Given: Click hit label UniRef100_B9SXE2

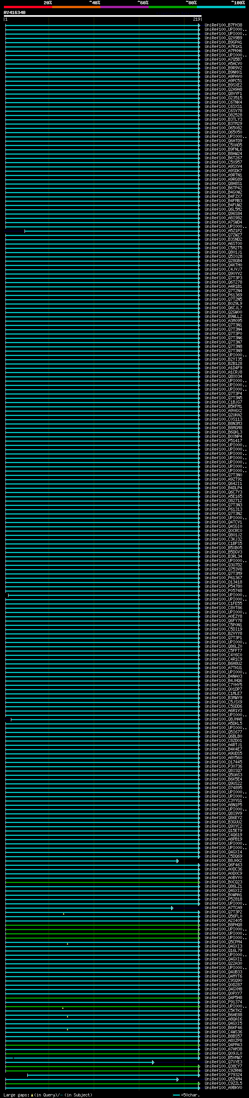Looking at the screenshot, I should click(x=223, y=85).
